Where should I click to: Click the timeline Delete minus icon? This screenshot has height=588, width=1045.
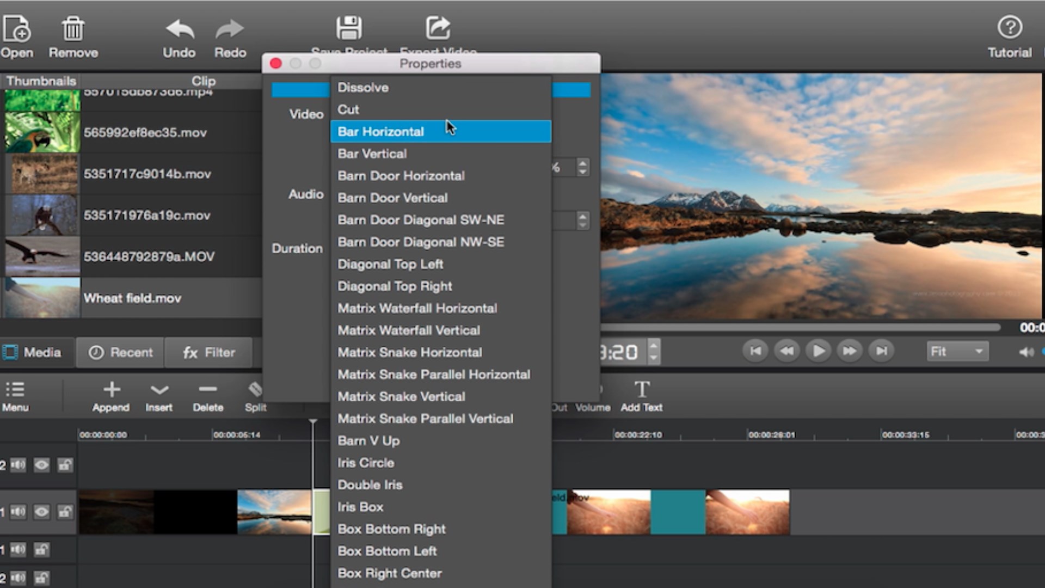click(x=207, y=390)
